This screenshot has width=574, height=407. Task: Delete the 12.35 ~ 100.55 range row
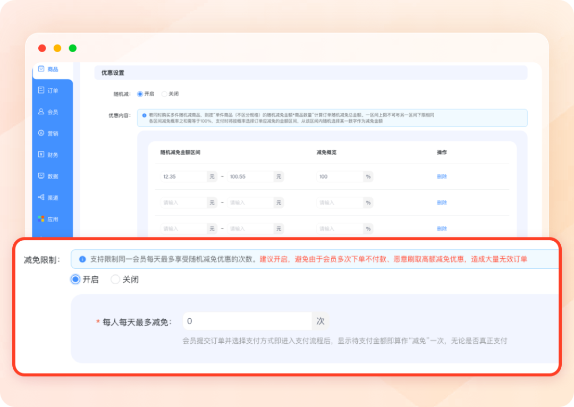pyautogui.click(x=442, y=177)
